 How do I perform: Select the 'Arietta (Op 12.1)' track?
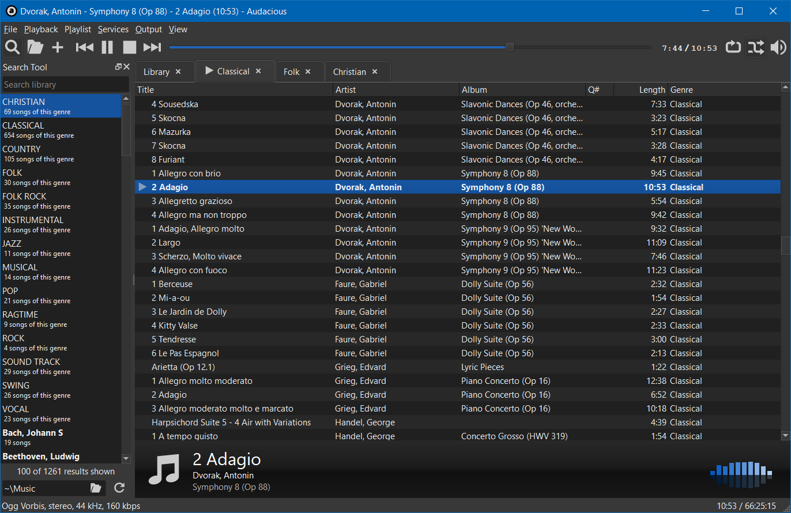pyautogui.click(x=458, y=367)
